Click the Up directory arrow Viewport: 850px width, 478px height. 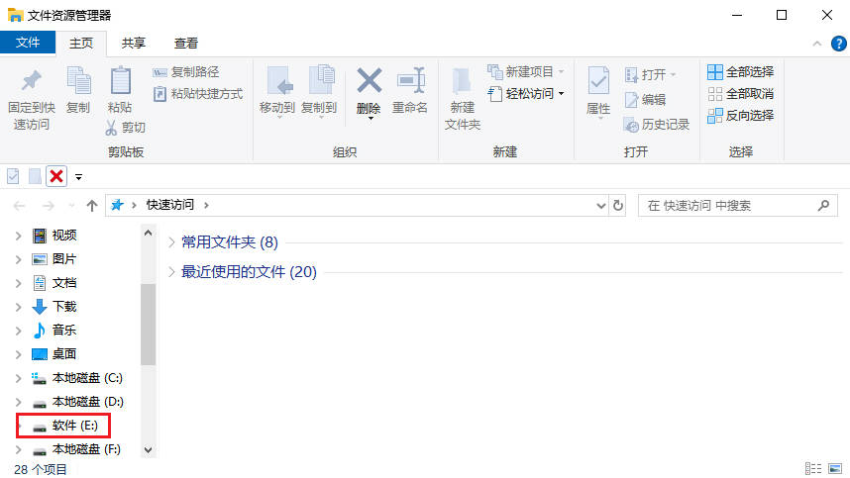(92, 205)
